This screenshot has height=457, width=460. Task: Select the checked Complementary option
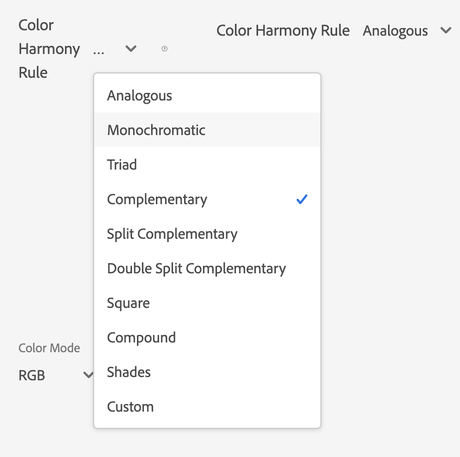point(157,199)
